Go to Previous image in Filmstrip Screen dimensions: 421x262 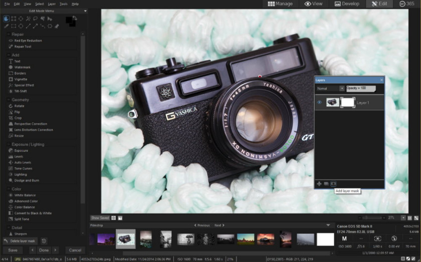tap(202, 225)
